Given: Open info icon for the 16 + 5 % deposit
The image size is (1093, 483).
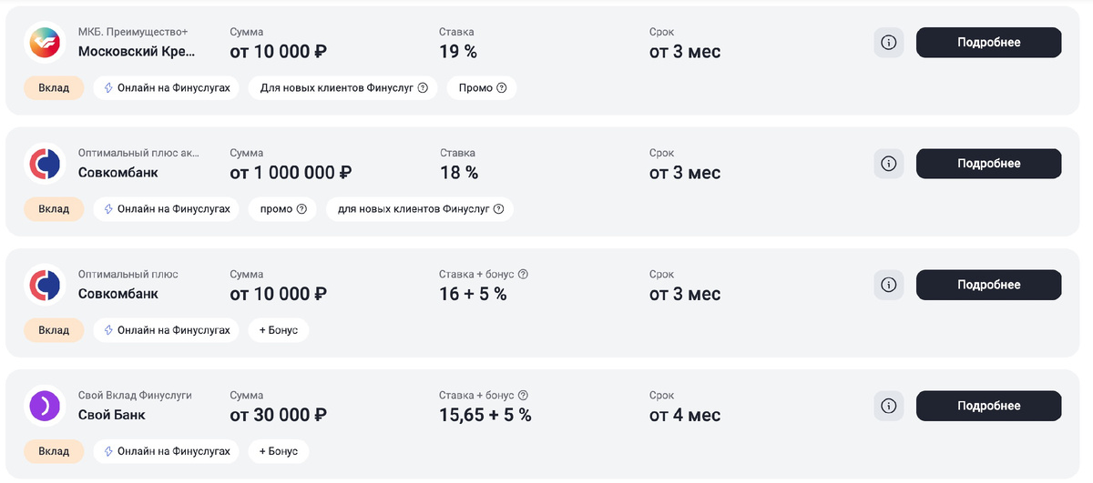Looking at the screenshot, I should pyautogui.click(x=888, y=285).
